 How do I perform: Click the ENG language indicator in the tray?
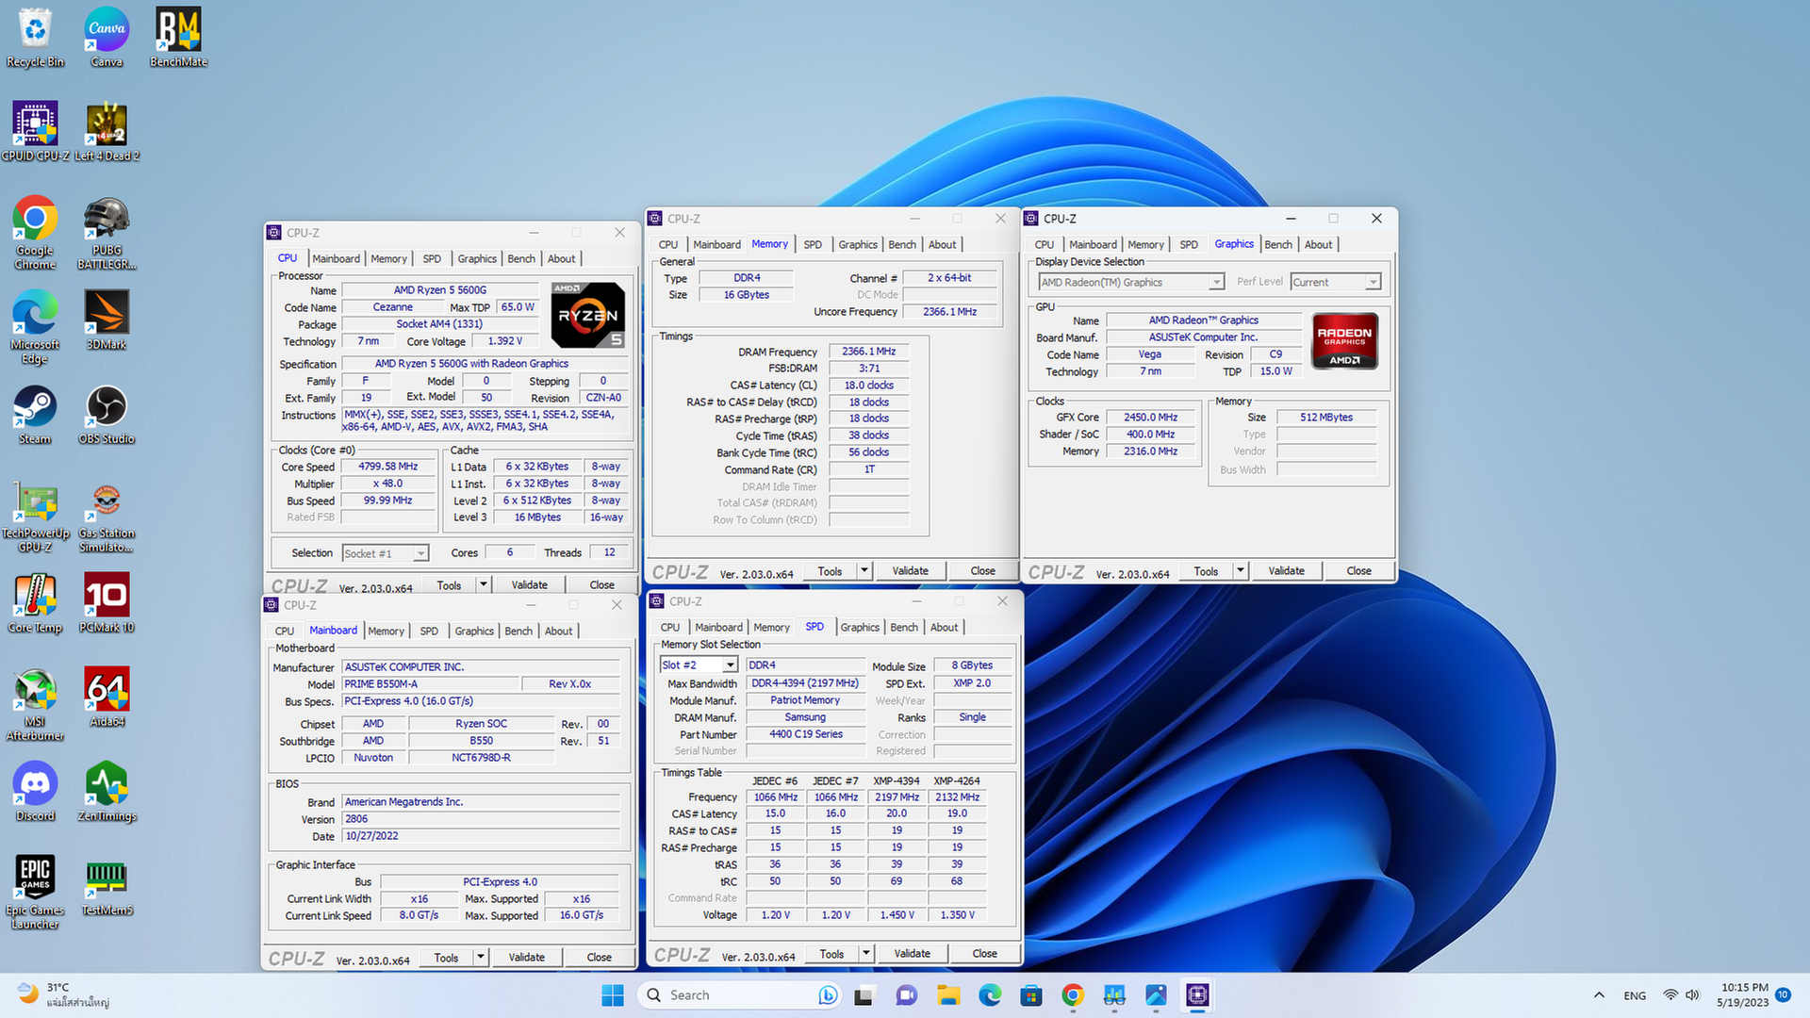coord(1635,995)
